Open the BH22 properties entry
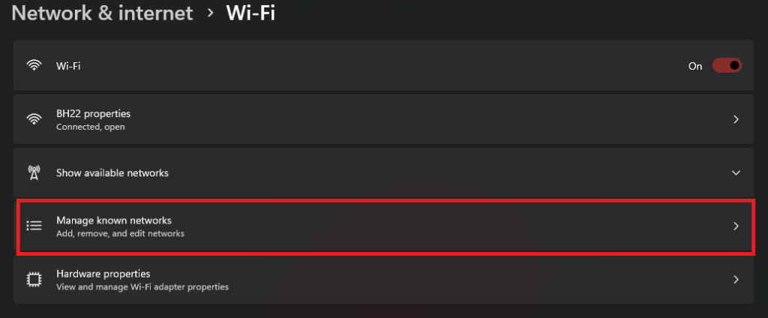The height and width of the screenshot is (318, 768). click(94, 114)
